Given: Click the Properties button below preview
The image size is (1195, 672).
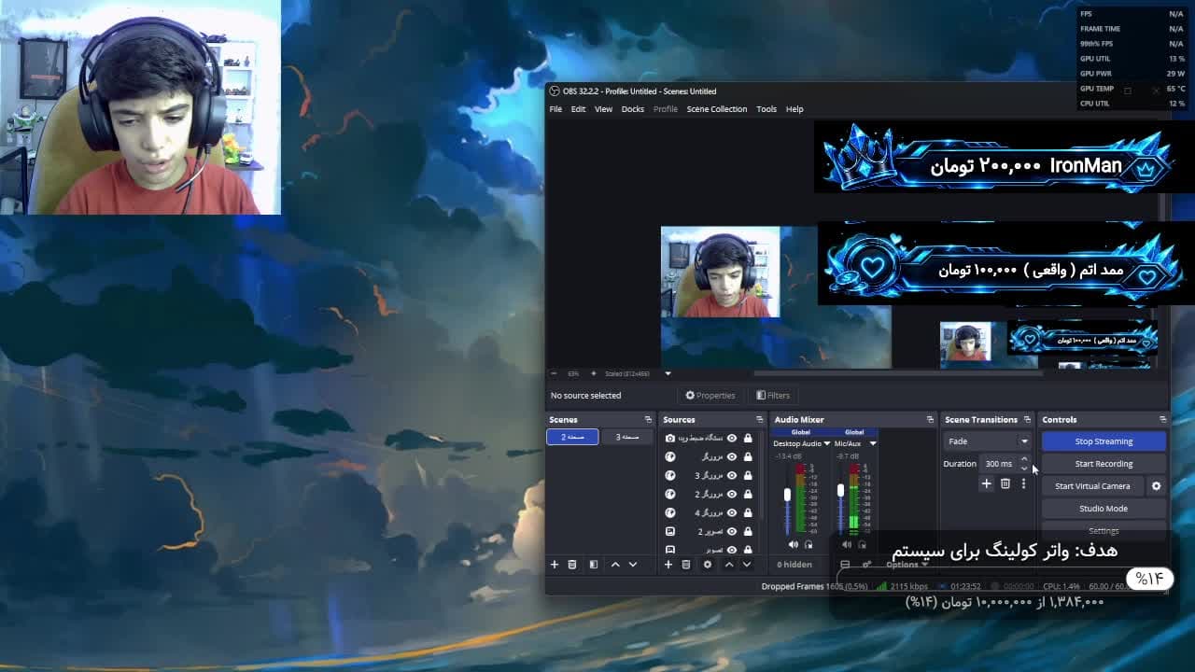Looking at the screenshot, I should [x=710, y=396].
